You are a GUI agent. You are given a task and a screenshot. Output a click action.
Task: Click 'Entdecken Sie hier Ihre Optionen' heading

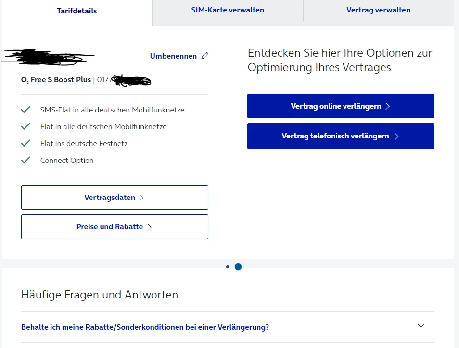point(340,60)
